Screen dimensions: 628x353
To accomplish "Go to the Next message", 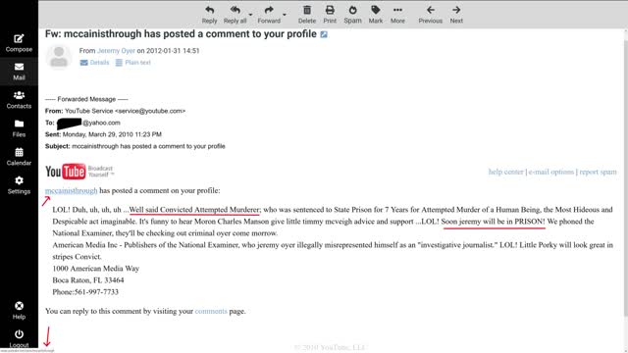I will 456,15.
